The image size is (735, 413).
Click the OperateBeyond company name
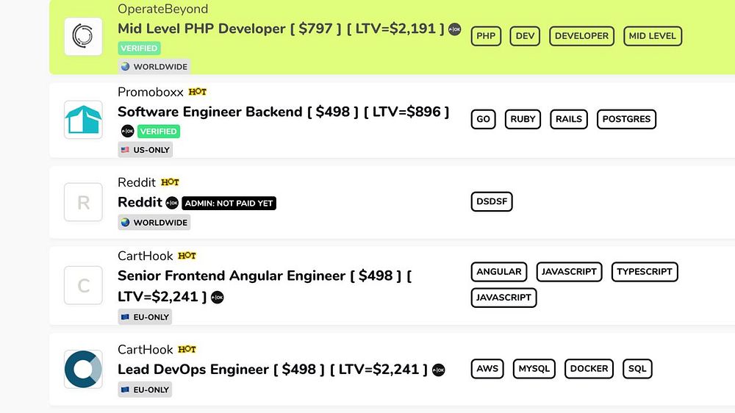(162, 9)
